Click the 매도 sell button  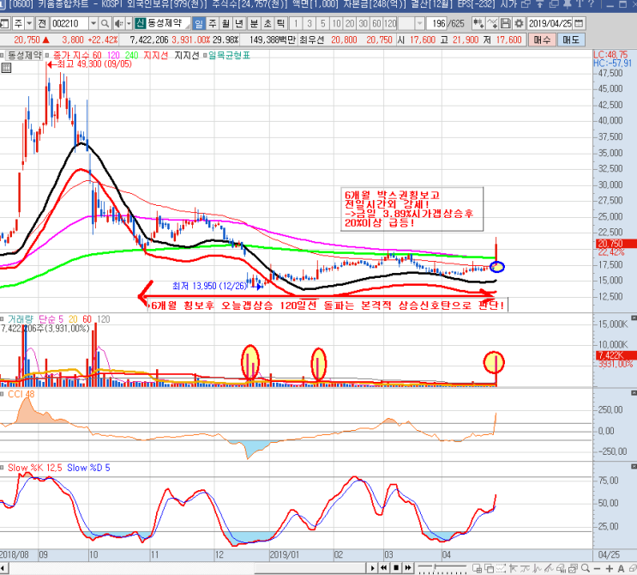pos(571,39)
